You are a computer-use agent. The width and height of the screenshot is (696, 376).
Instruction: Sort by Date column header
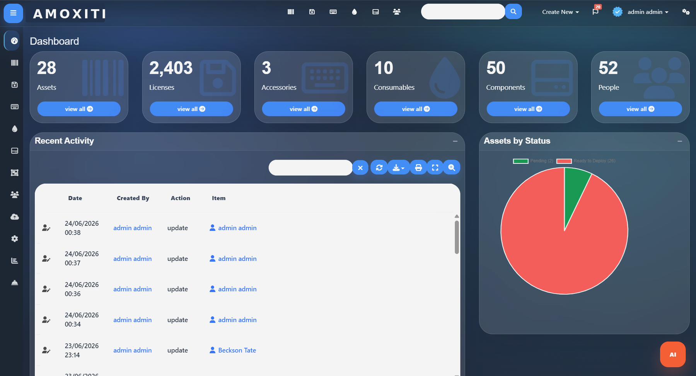click(x=75, y=198)
